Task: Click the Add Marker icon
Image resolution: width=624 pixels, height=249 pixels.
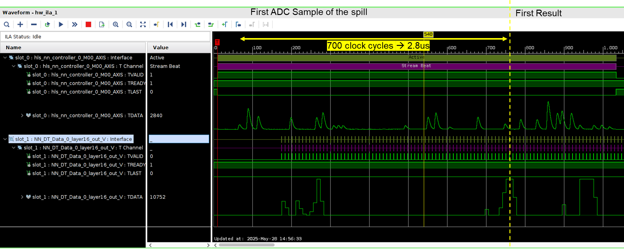Action: pos(224,24)
